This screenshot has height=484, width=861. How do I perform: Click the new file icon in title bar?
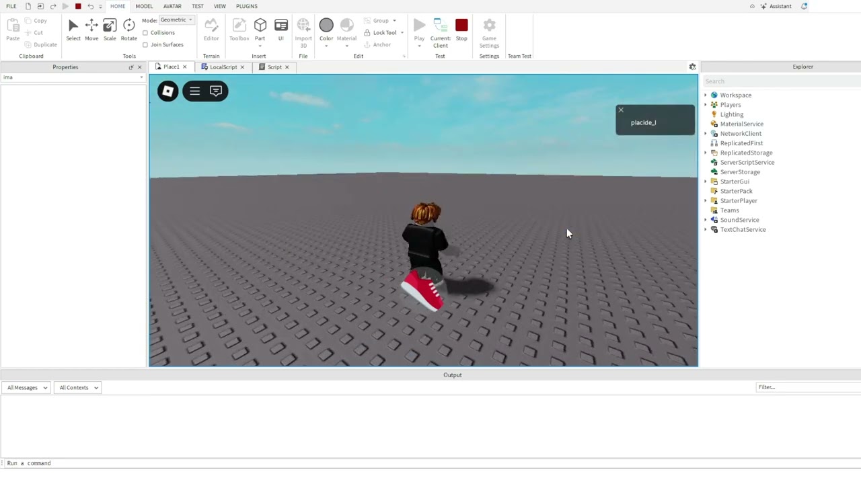click(x=28, y=6)
